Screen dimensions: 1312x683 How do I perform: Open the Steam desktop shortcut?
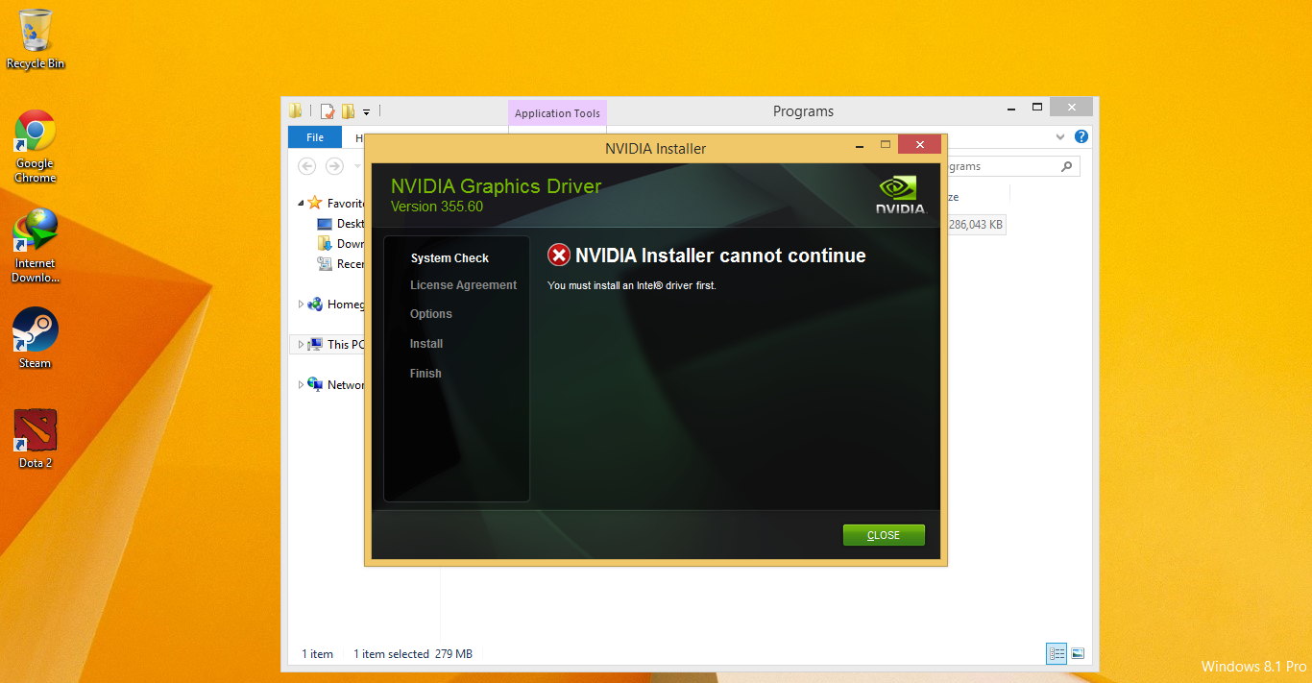click(36, 338)
